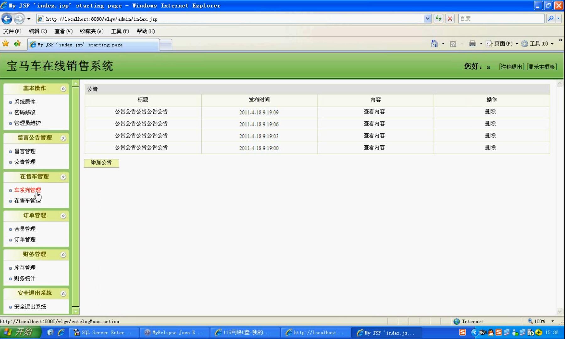Click the 百度 search input box
The image size is (565, 339).
501,19
